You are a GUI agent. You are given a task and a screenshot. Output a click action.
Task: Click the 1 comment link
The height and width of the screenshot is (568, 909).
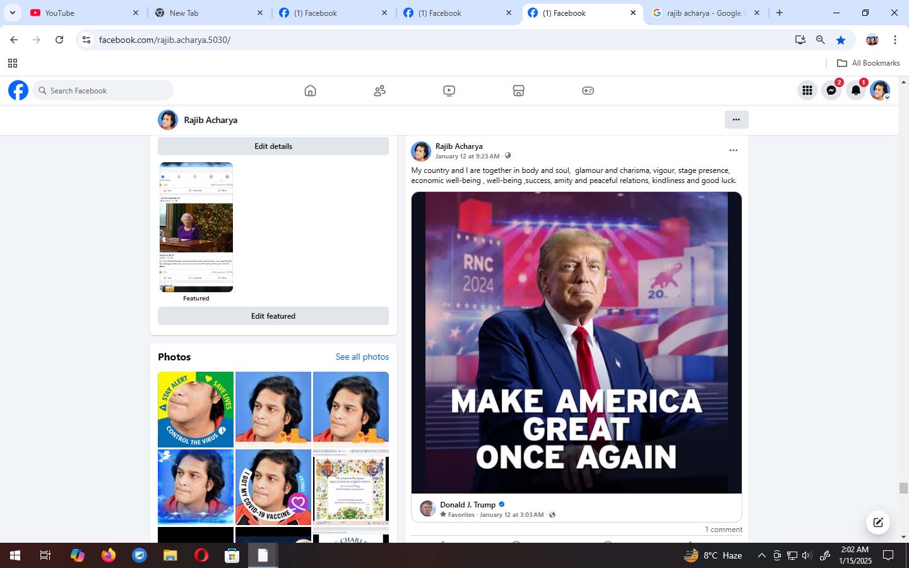point(723,530)
